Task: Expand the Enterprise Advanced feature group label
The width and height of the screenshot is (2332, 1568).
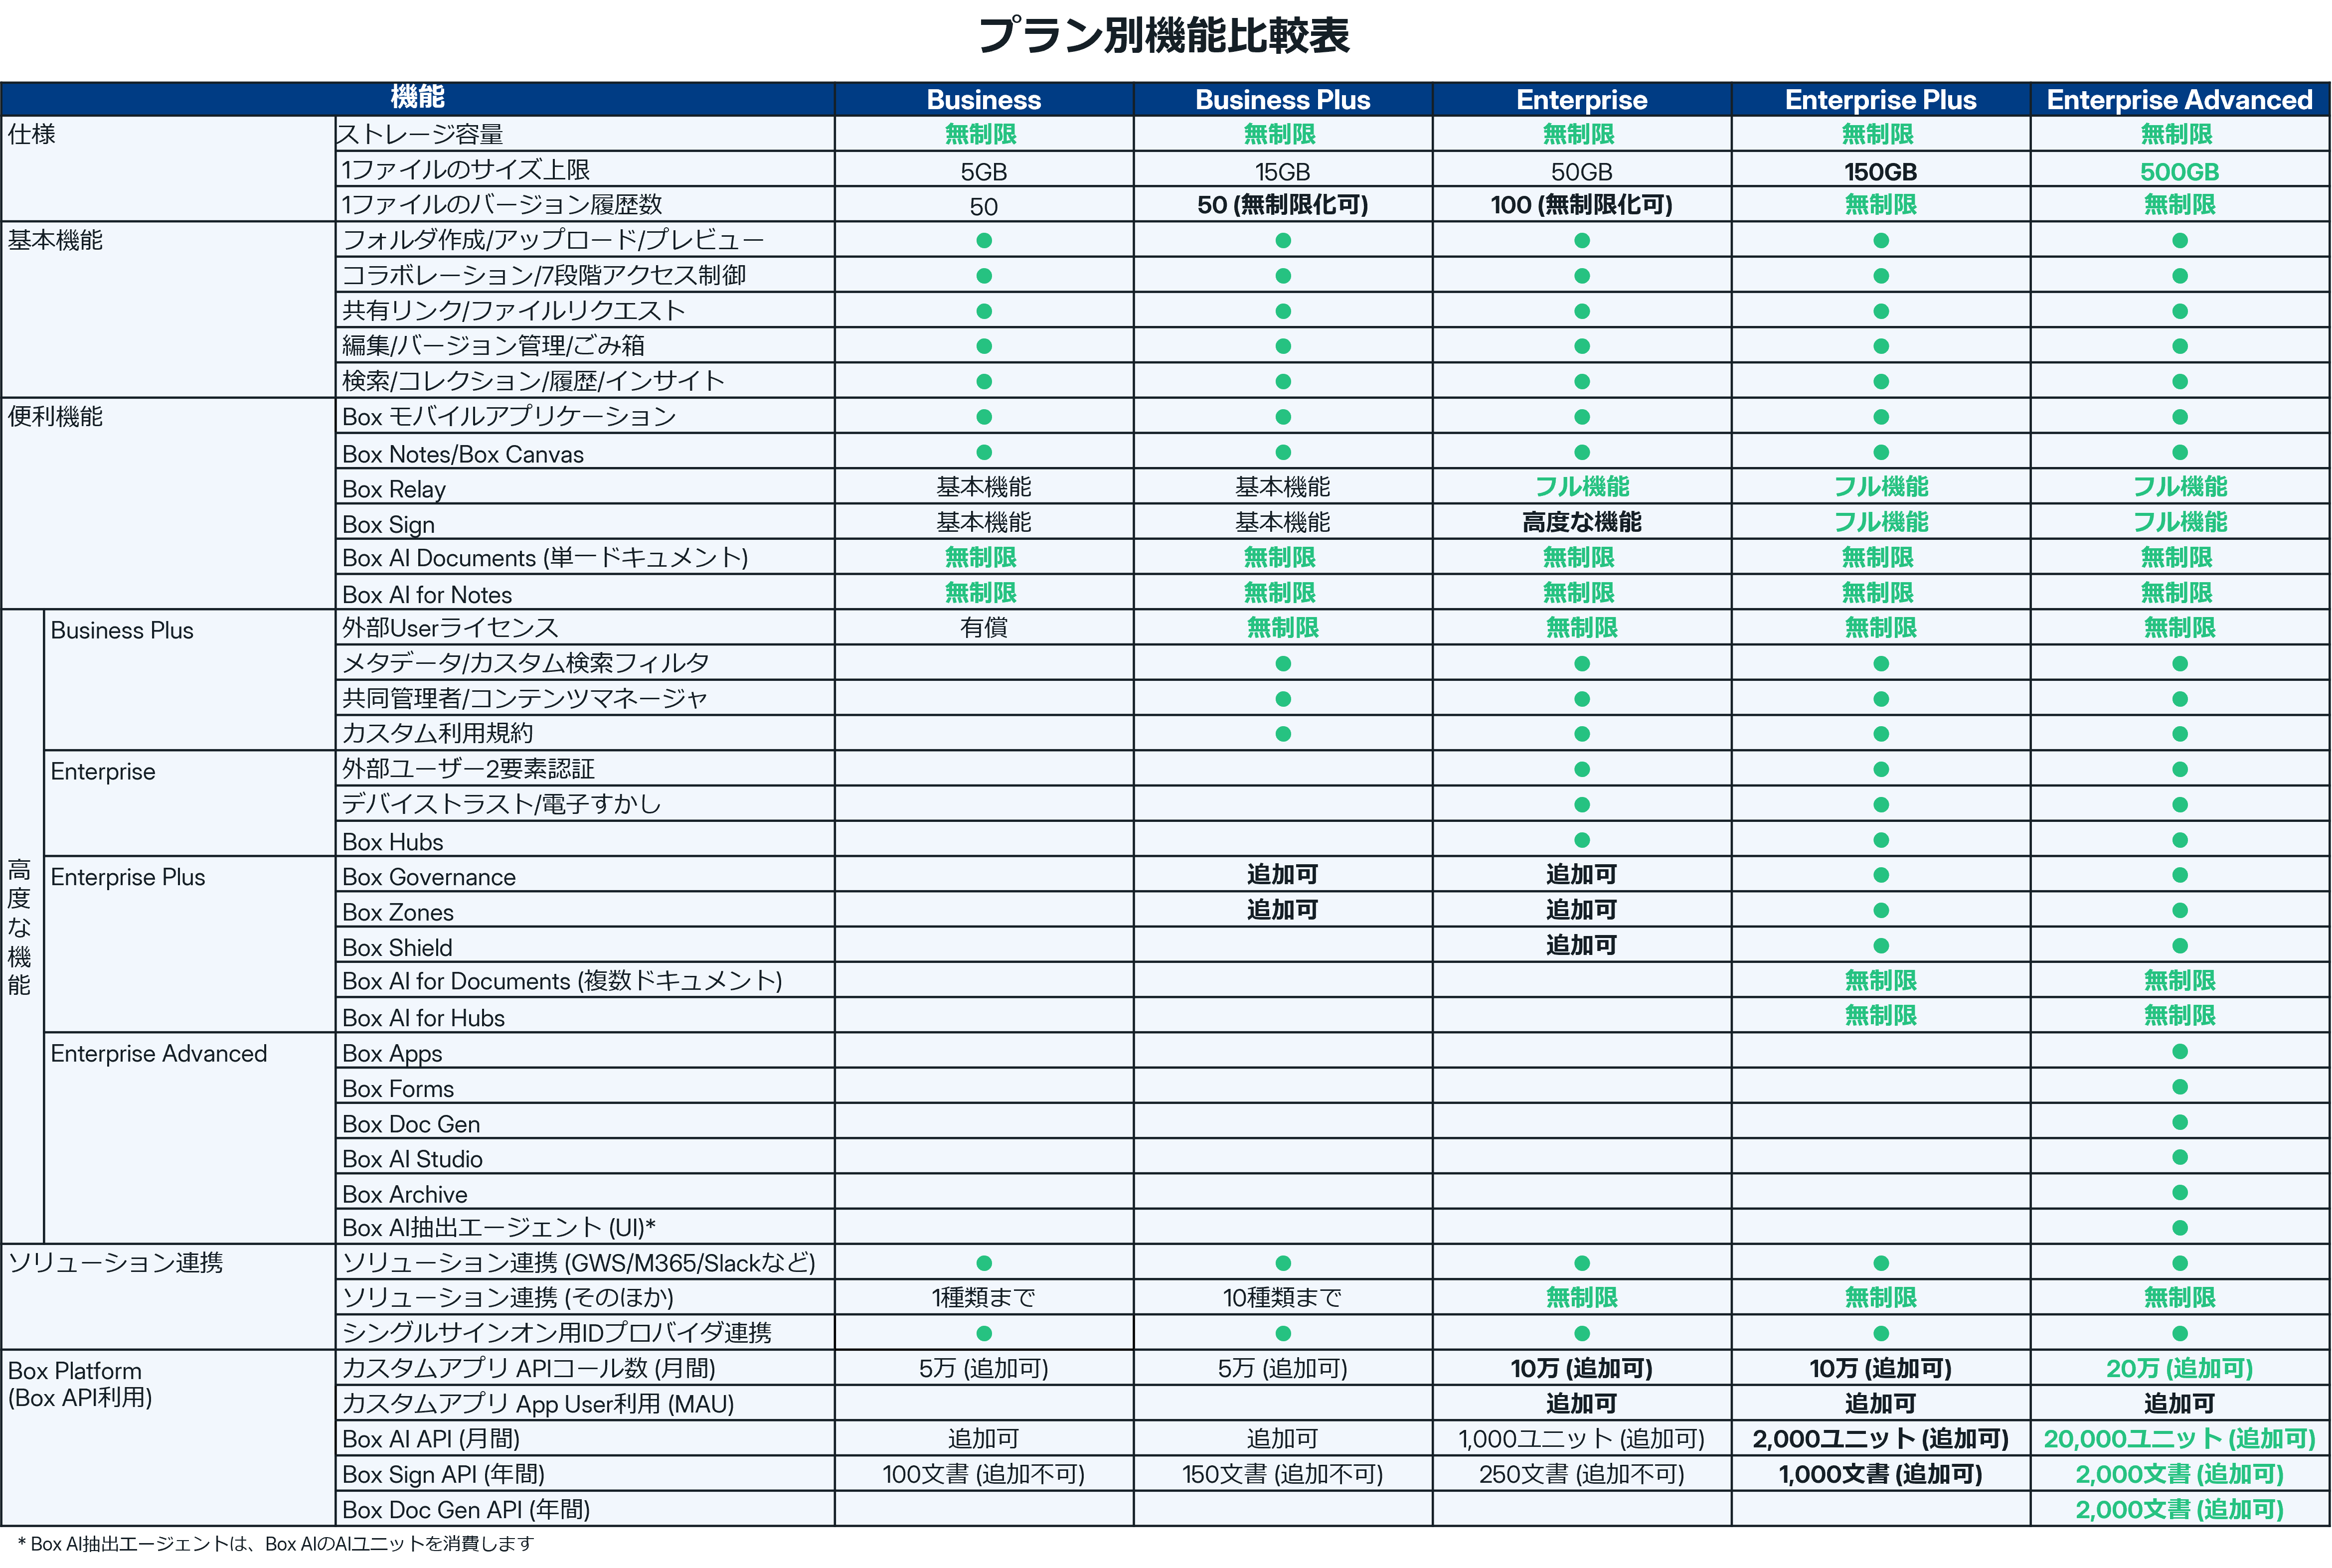Action: coord(160,1053)
